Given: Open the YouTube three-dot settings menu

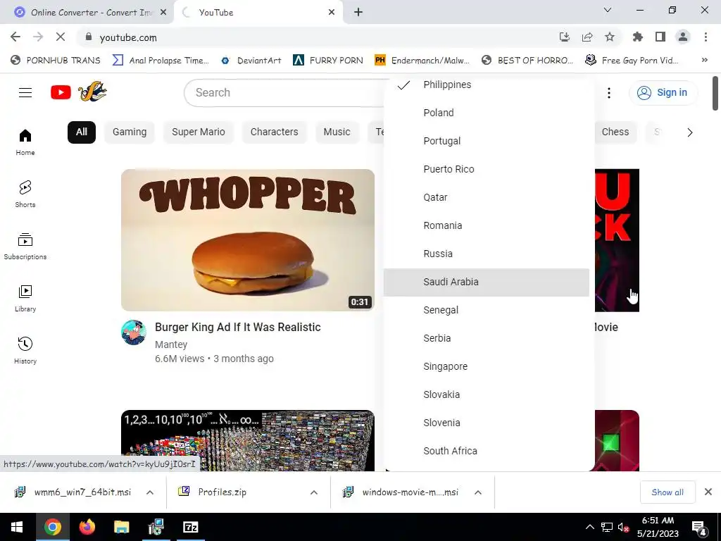Looking at the screenshot, I should point(609,93).
